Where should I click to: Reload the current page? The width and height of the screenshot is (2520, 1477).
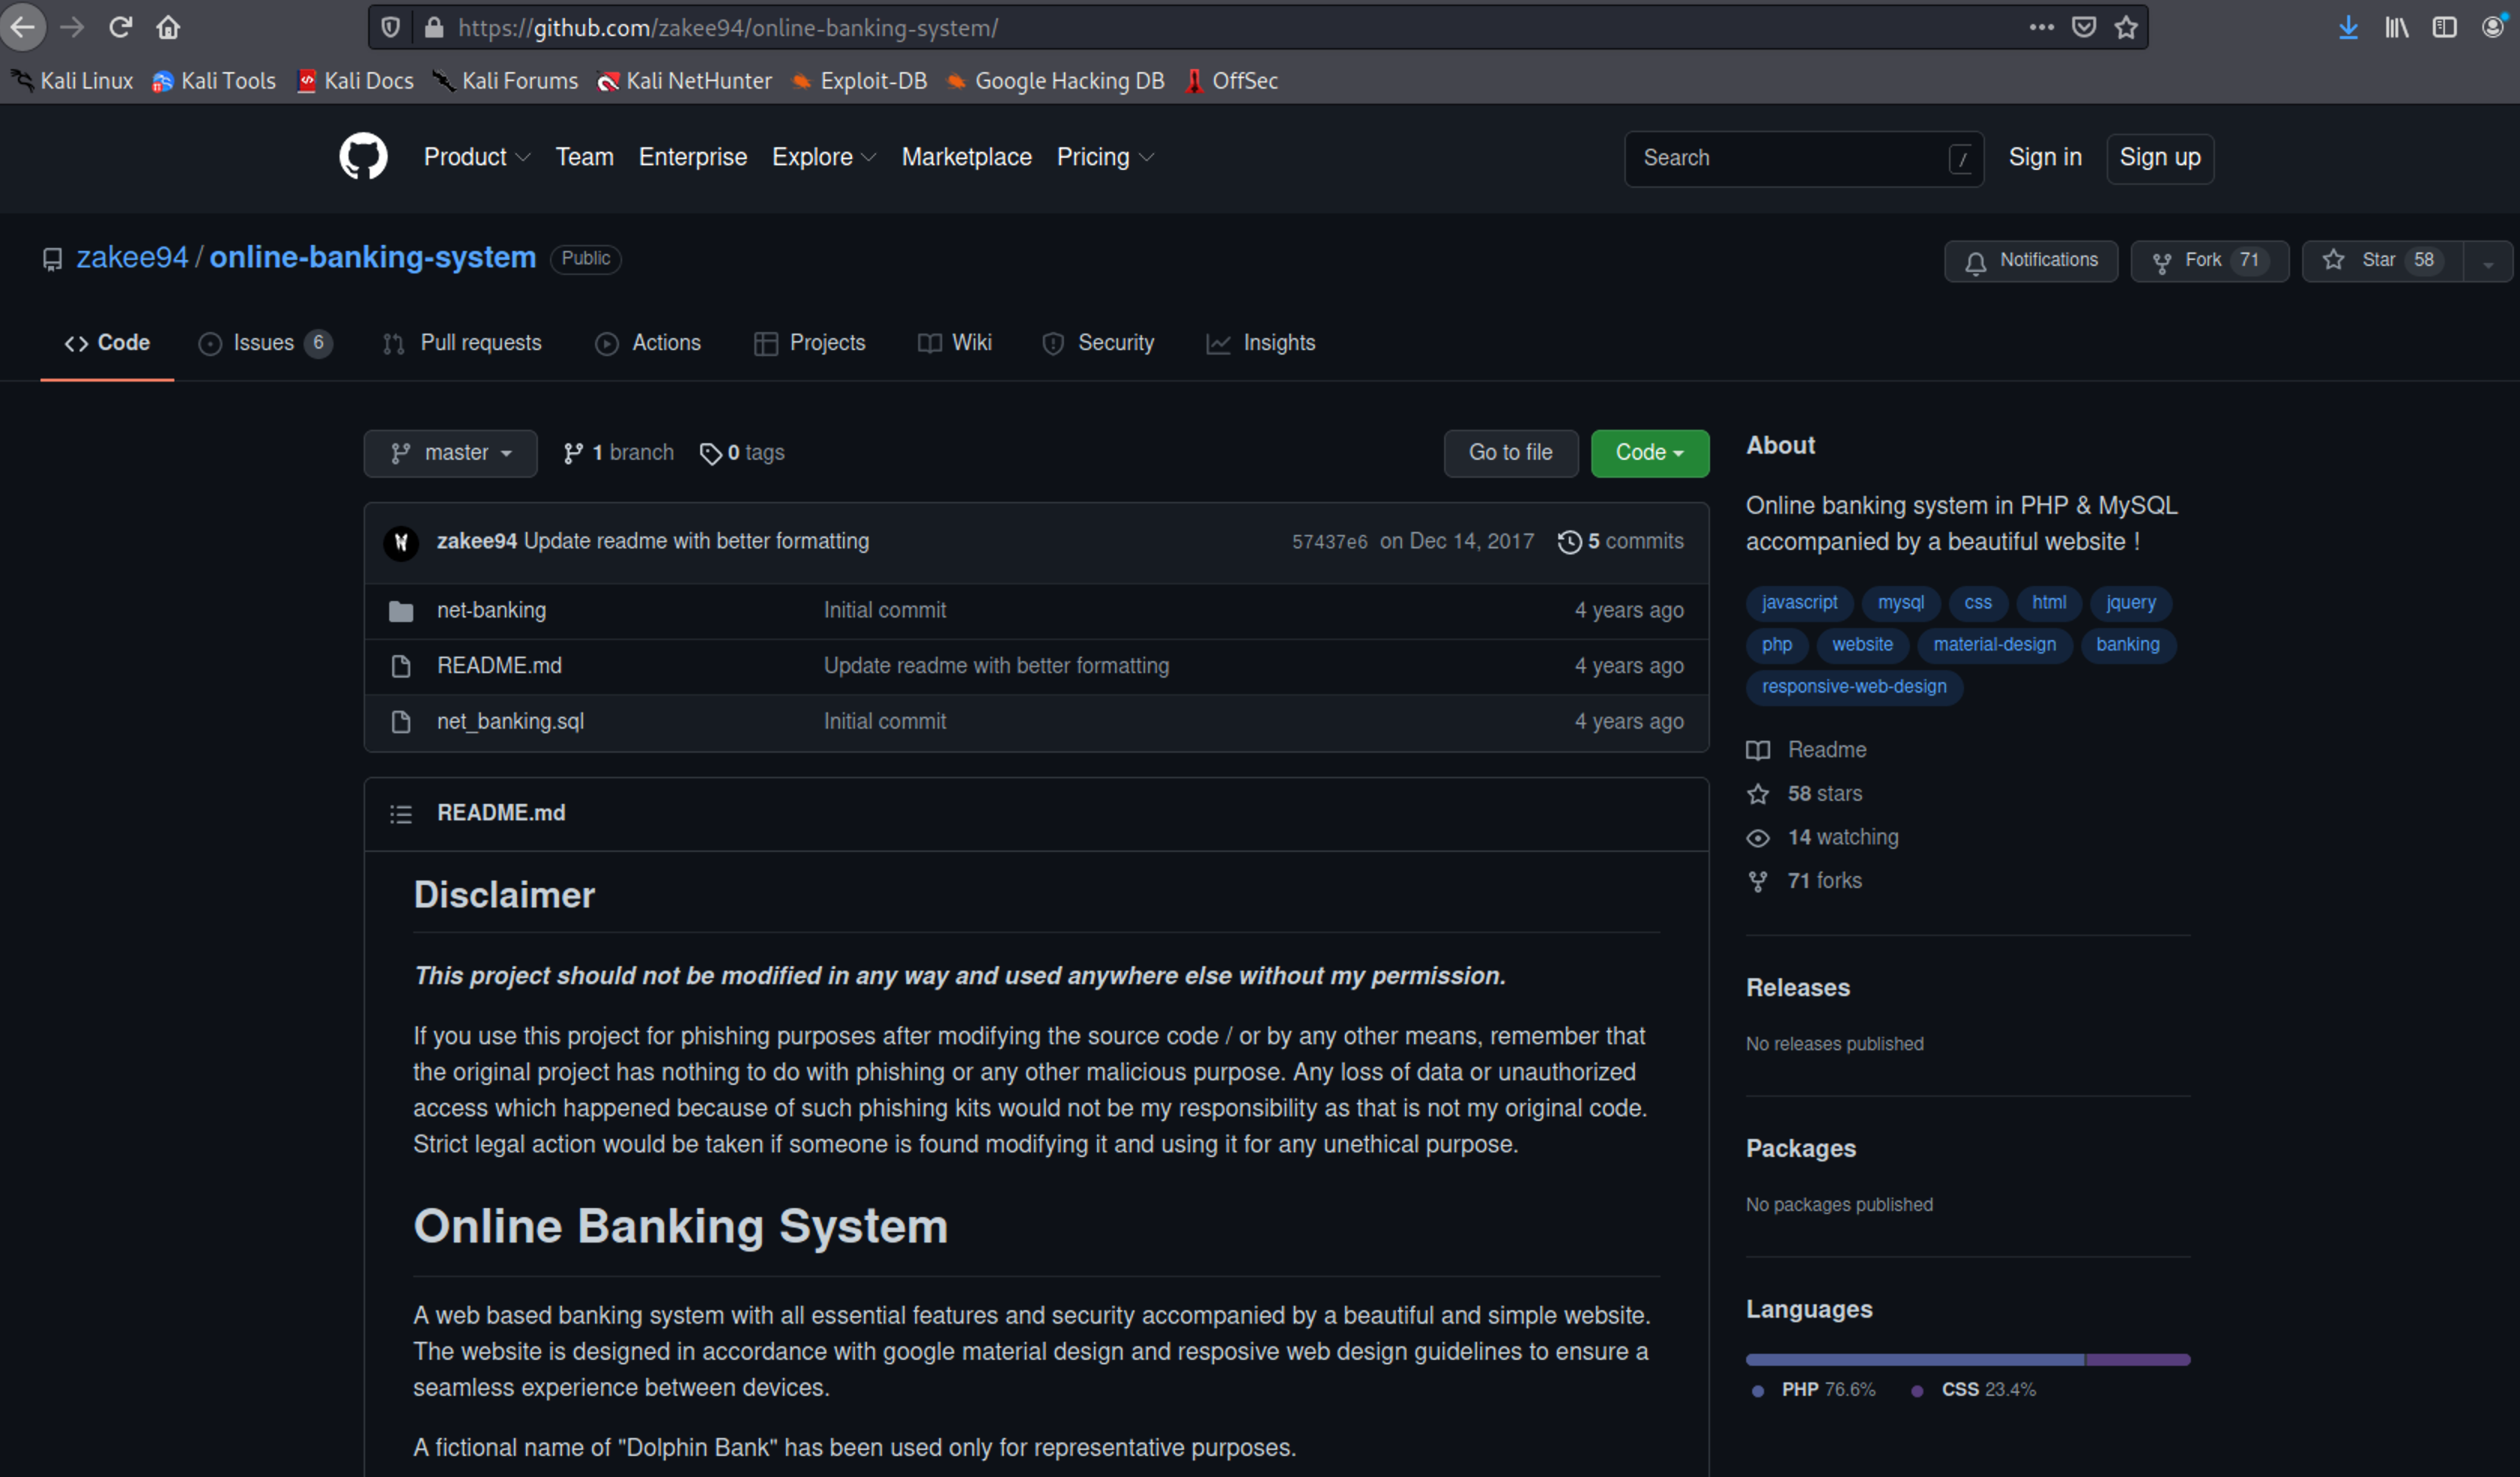[x=120, y=27]
